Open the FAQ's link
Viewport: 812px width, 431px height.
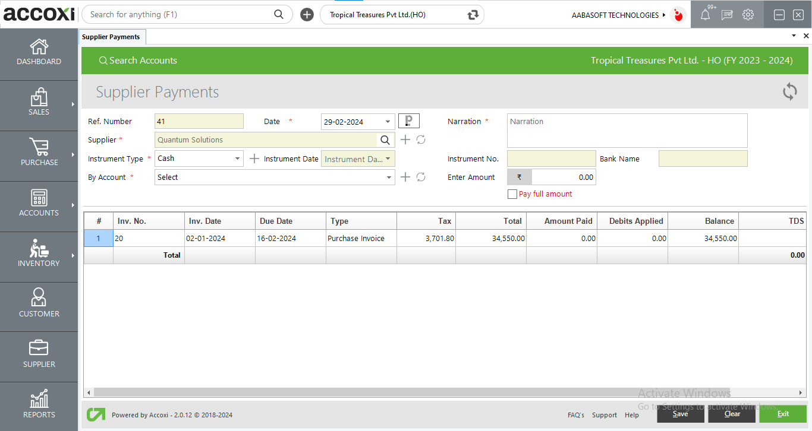pos(575,415)
